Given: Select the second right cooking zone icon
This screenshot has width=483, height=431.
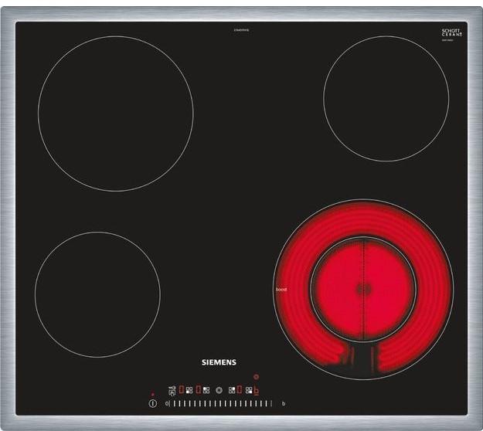Looking at the screenshot, I should [248, 390].
